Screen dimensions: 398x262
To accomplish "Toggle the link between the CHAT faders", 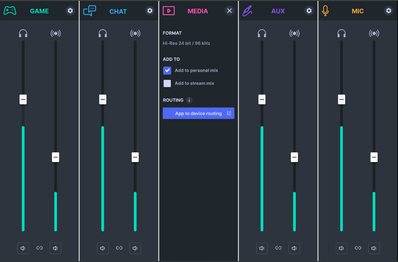I will pyautogui.click(x=119, y=248).
